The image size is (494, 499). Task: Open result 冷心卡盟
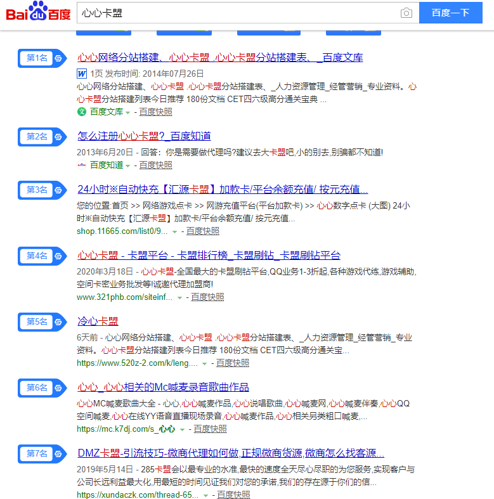tap(98, 321)
